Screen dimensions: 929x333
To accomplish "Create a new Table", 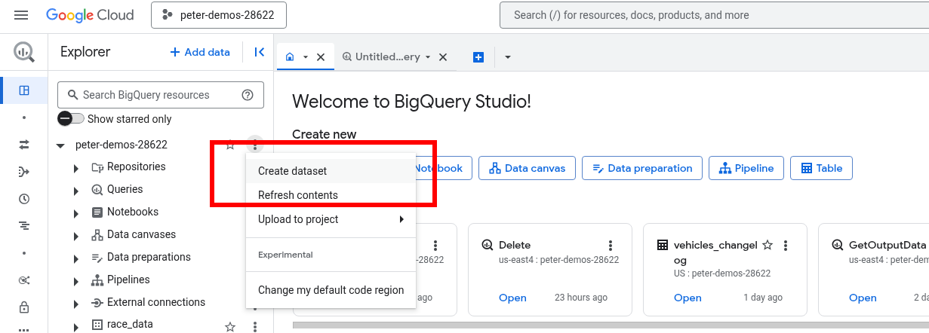I will (x=821, y=168).
